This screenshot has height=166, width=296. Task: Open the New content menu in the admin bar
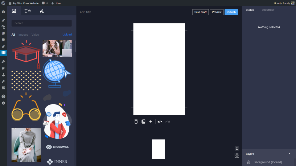(56, 3)
